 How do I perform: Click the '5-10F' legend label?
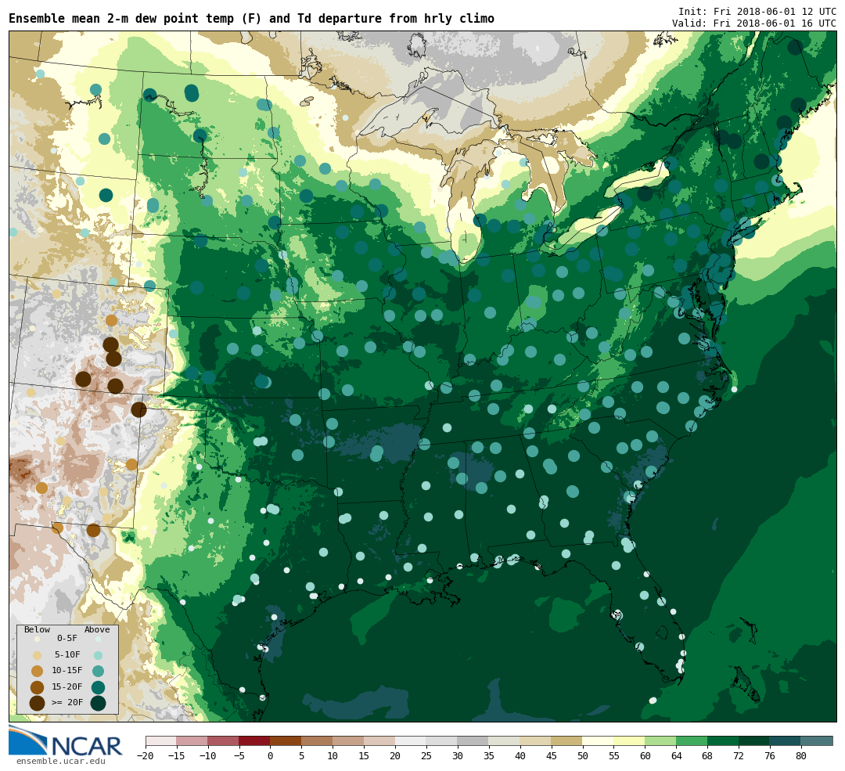[x=67, y=654]
